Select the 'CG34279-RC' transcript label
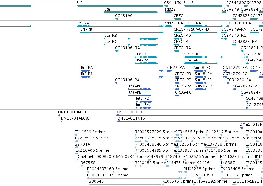Screen dimensions: 263x186 (x=233, y=36)
